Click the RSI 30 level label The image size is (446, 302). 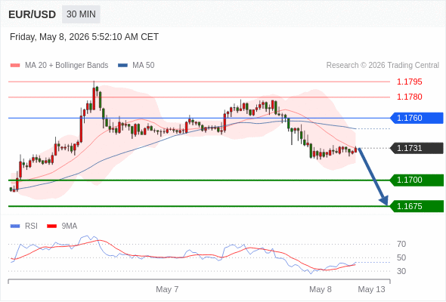pos(401,271)
